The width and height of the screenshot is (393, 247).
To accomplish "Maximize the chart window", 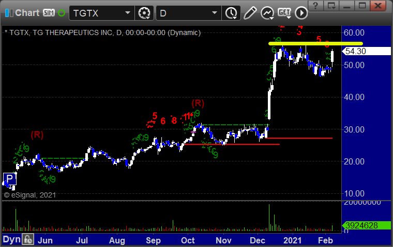I will 362,5.
